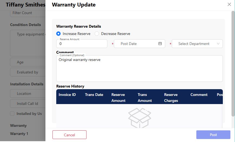Click the Age field in background
The image size is (235, 142).
coord(28,62)
